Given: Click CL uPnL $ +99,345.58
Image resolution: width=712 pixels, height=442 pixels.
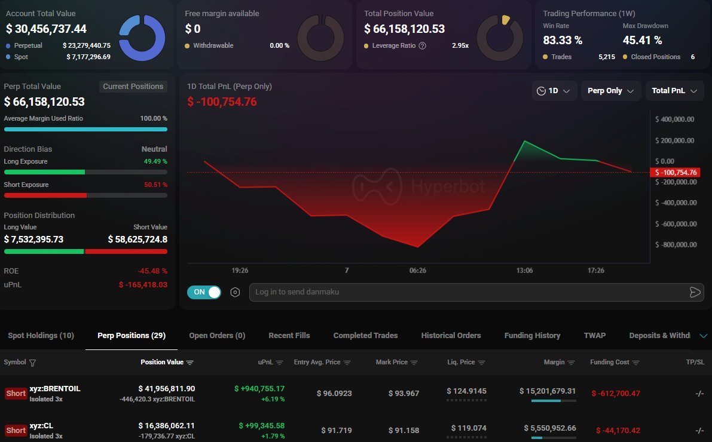Looking at the screenshot, I should point(262,426).
